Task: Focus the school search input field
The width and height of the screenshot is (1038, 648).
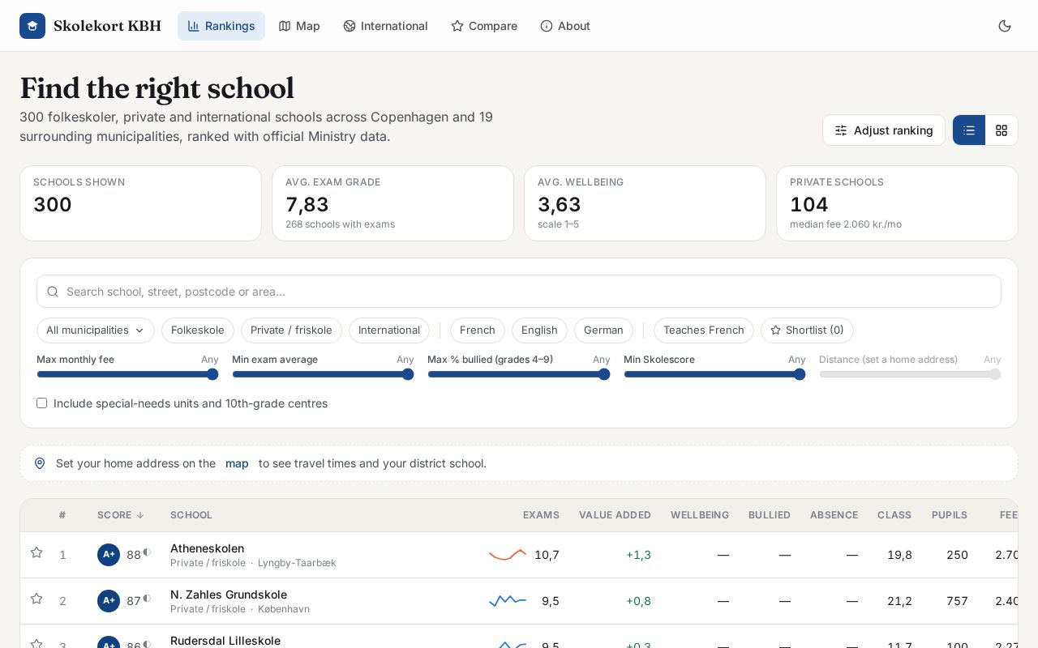Action: [519, 292]
